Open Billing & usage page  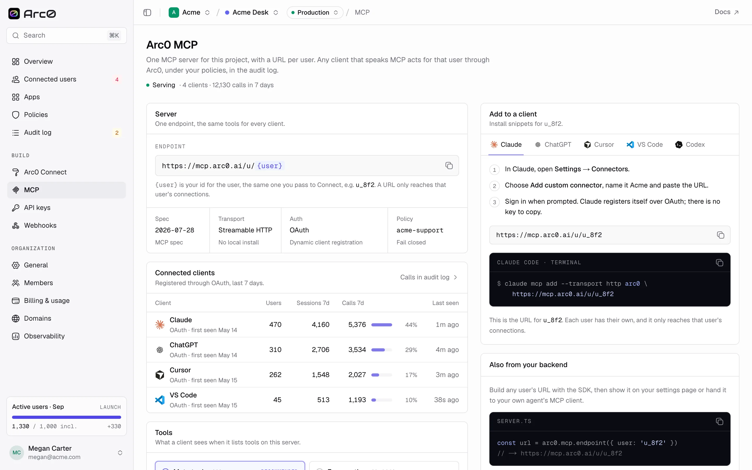tap(67, 301)
